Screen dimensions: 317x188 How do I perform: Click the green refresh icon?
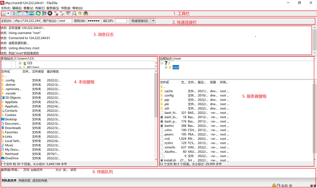point(38,13)
